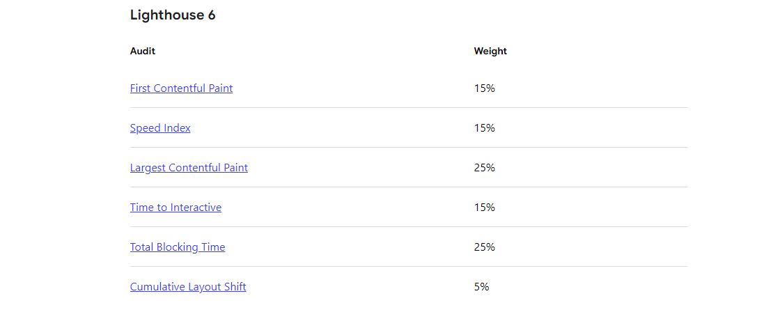This screenshot has height=312, width=757.
Task: Click the Audit column header
Action: pyautogui.click(x=143, y=51)
